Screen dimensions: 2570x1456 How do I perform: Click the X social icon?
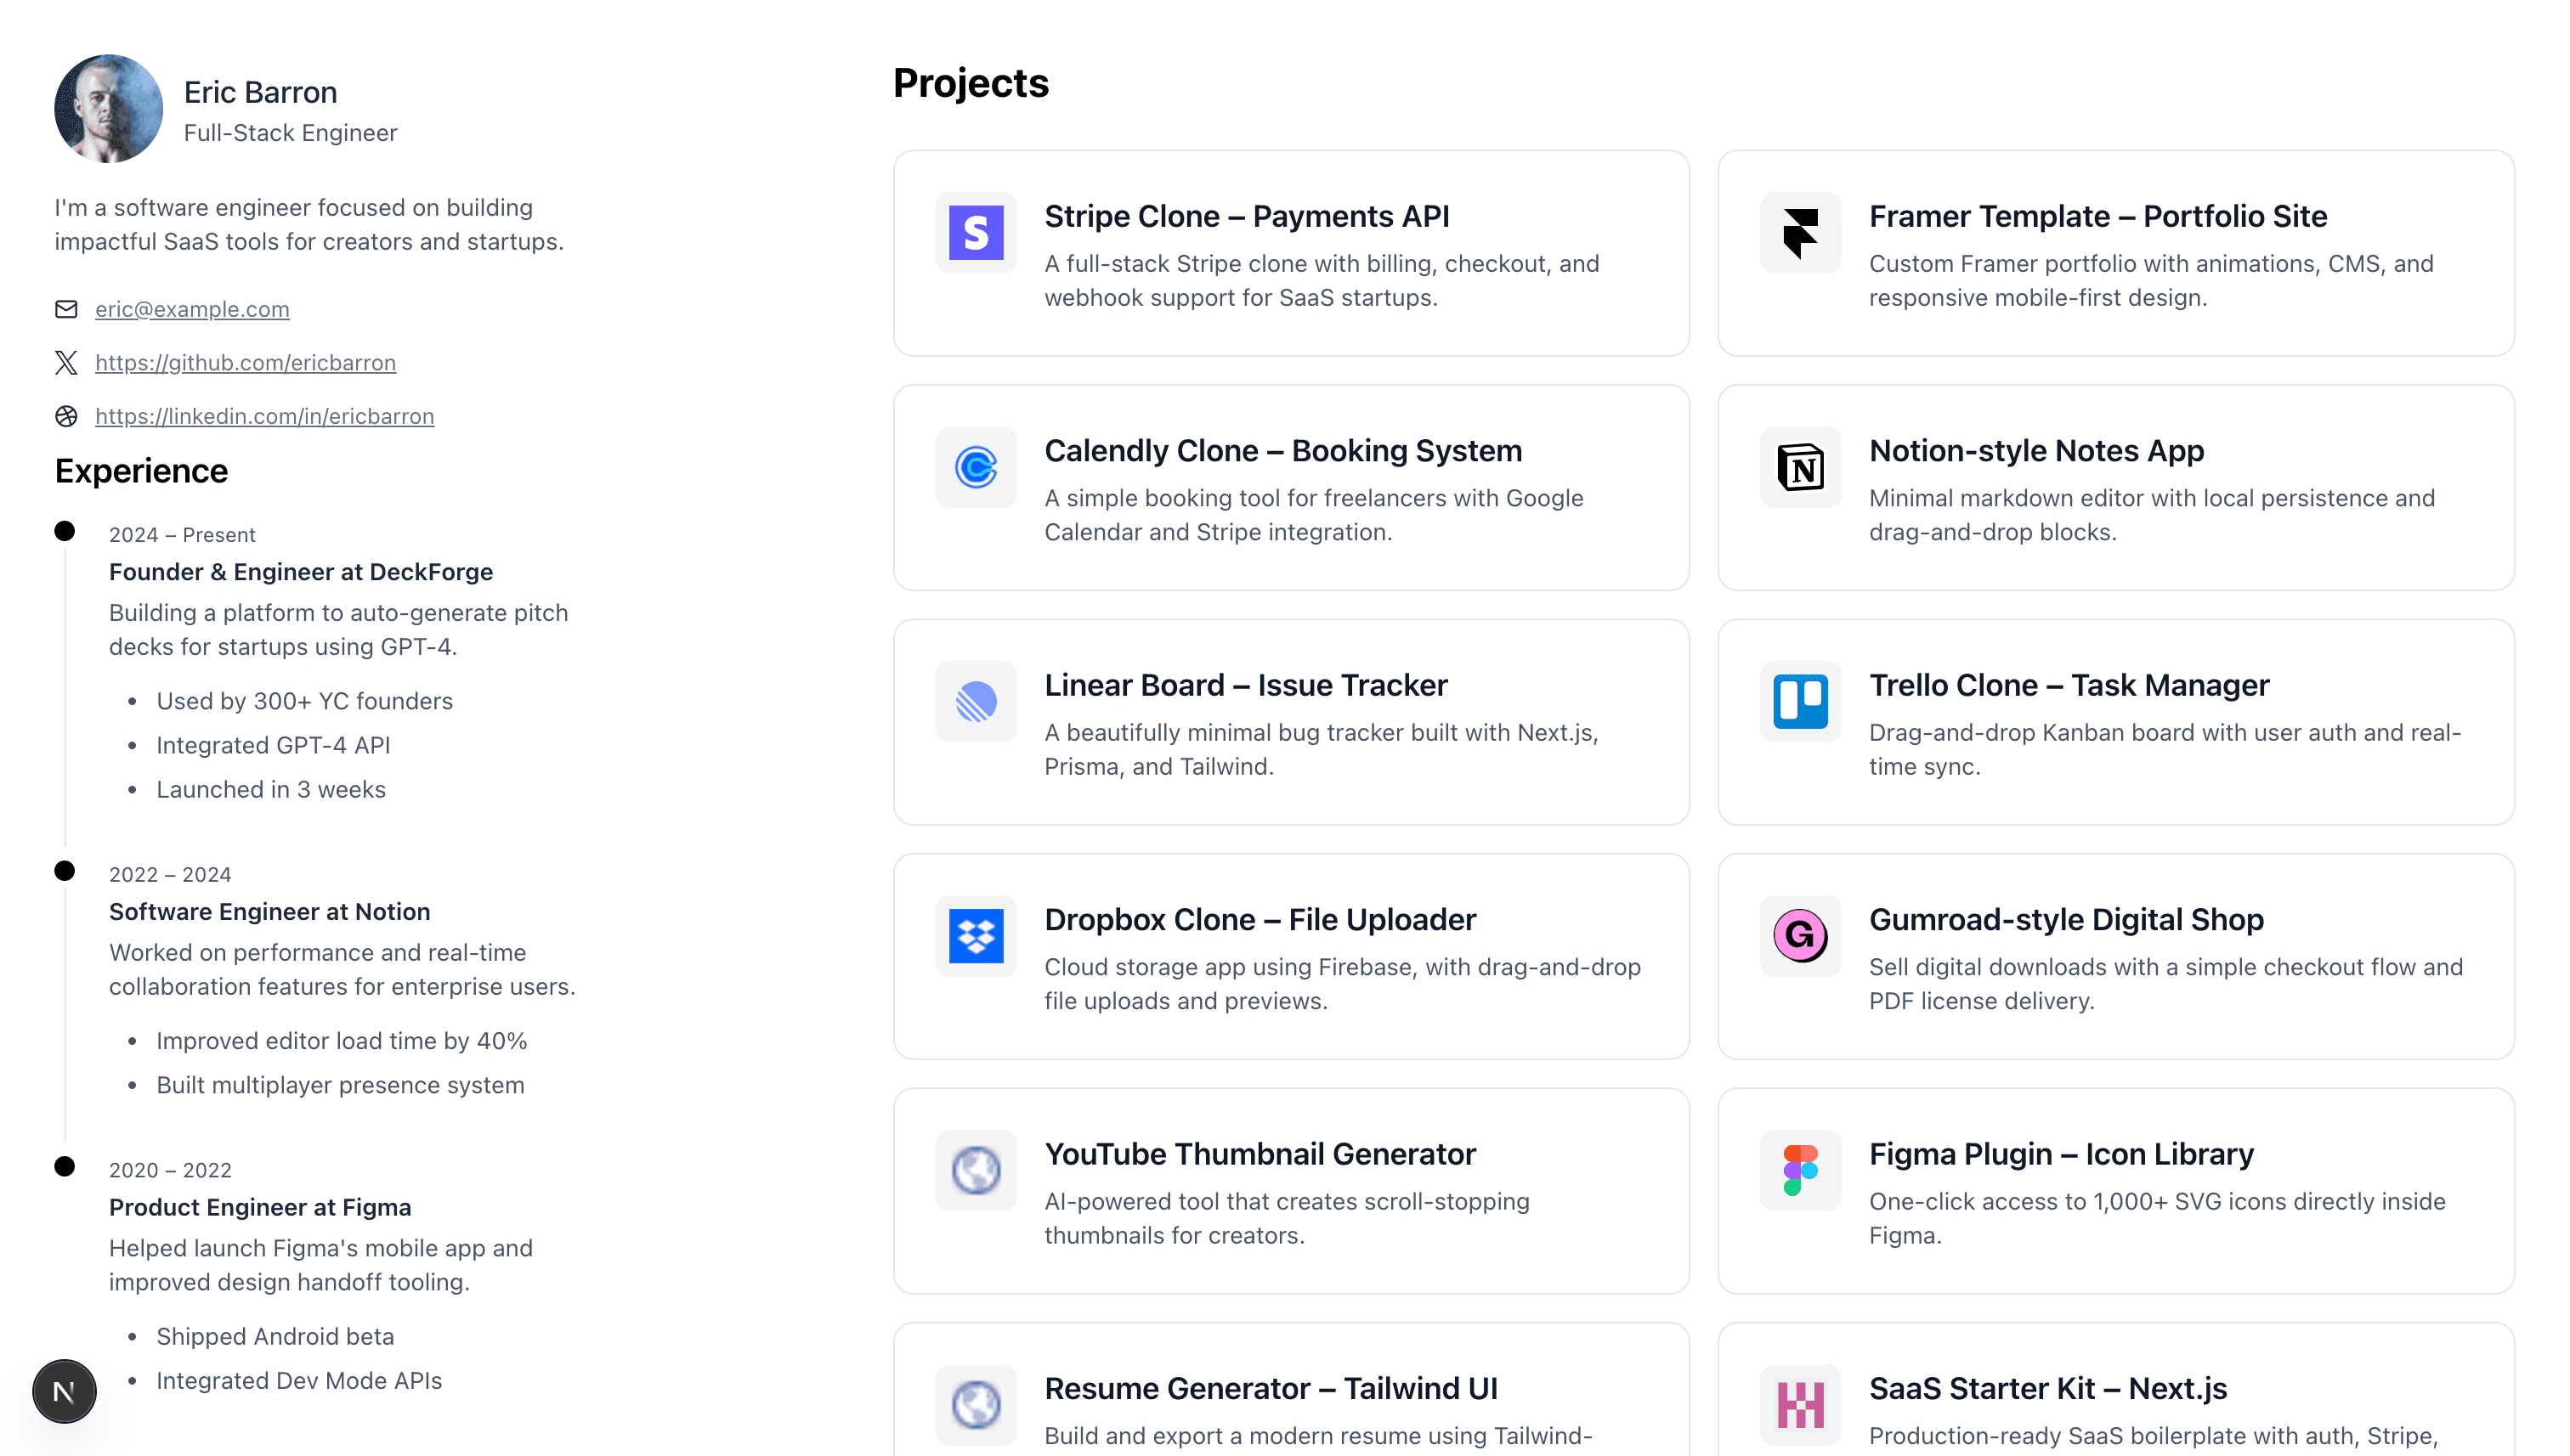66,363
